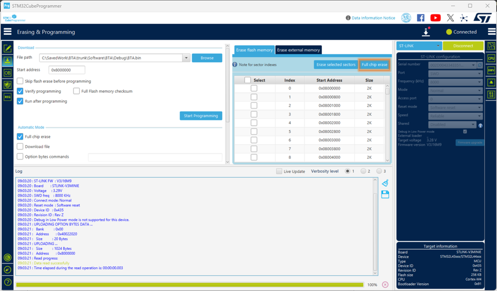Click the Shared mode info icon

pos(481,126)
